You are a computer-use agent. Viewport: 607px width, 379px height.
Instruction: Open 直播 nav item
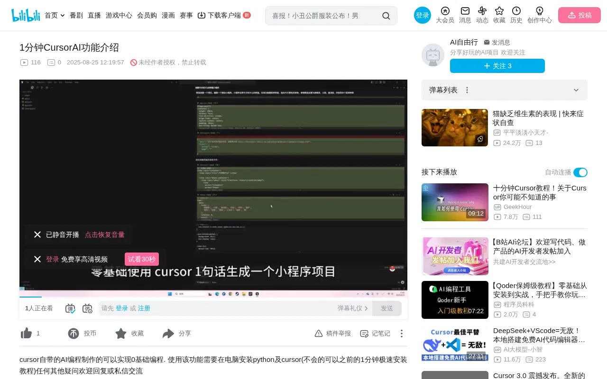94,15
